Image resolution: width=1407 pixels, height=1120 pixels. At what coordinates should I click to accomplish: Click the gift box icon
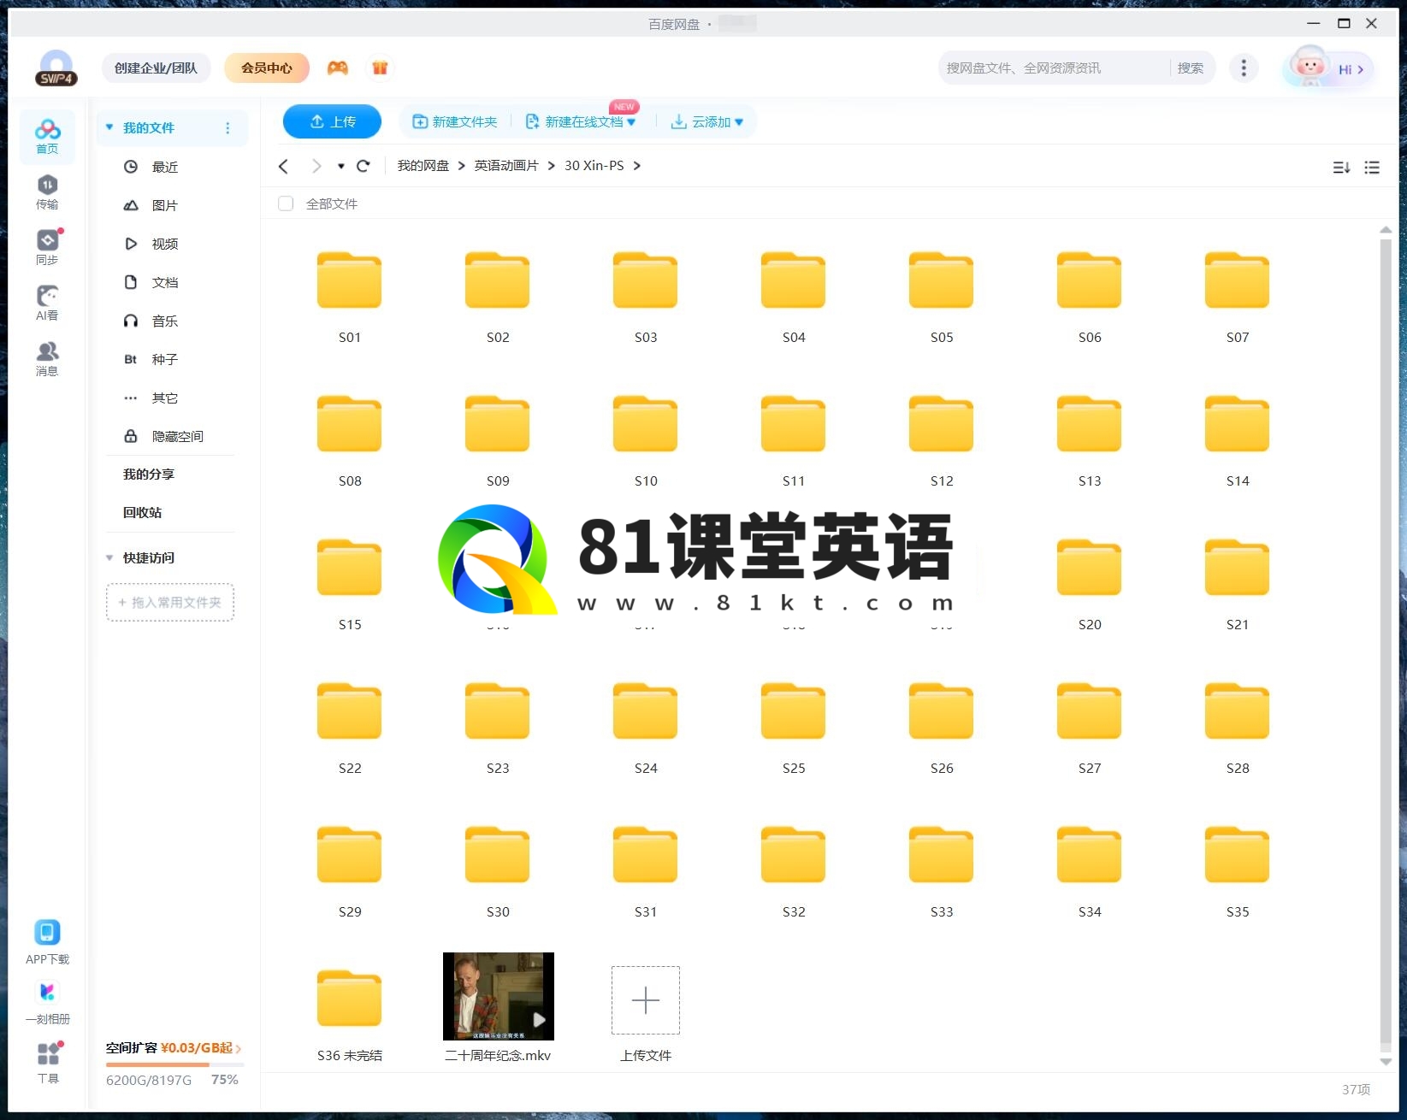click(x=380, y=68)
